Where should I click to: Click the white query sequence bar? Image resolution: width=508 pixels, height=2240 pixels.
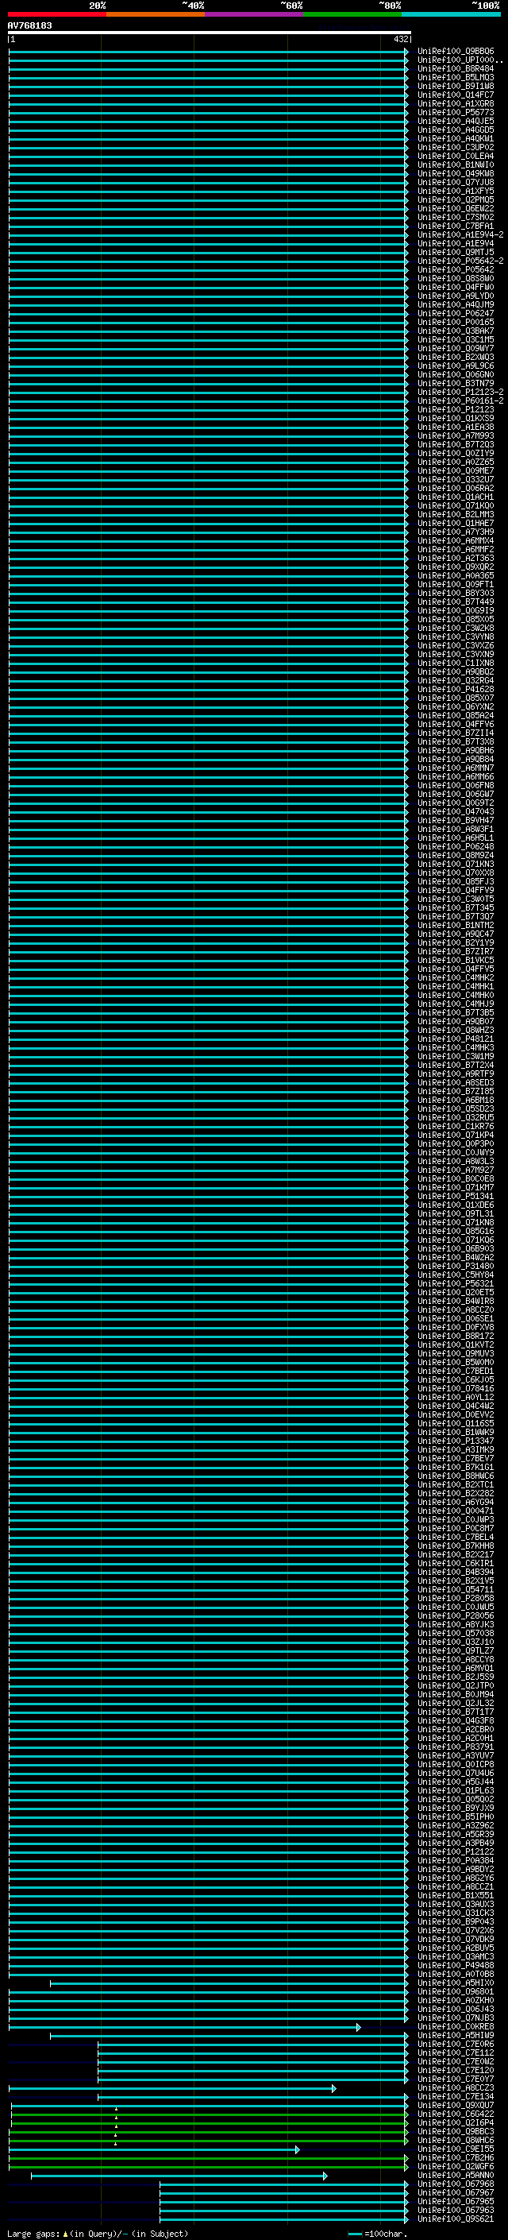(x=210, y=33)
